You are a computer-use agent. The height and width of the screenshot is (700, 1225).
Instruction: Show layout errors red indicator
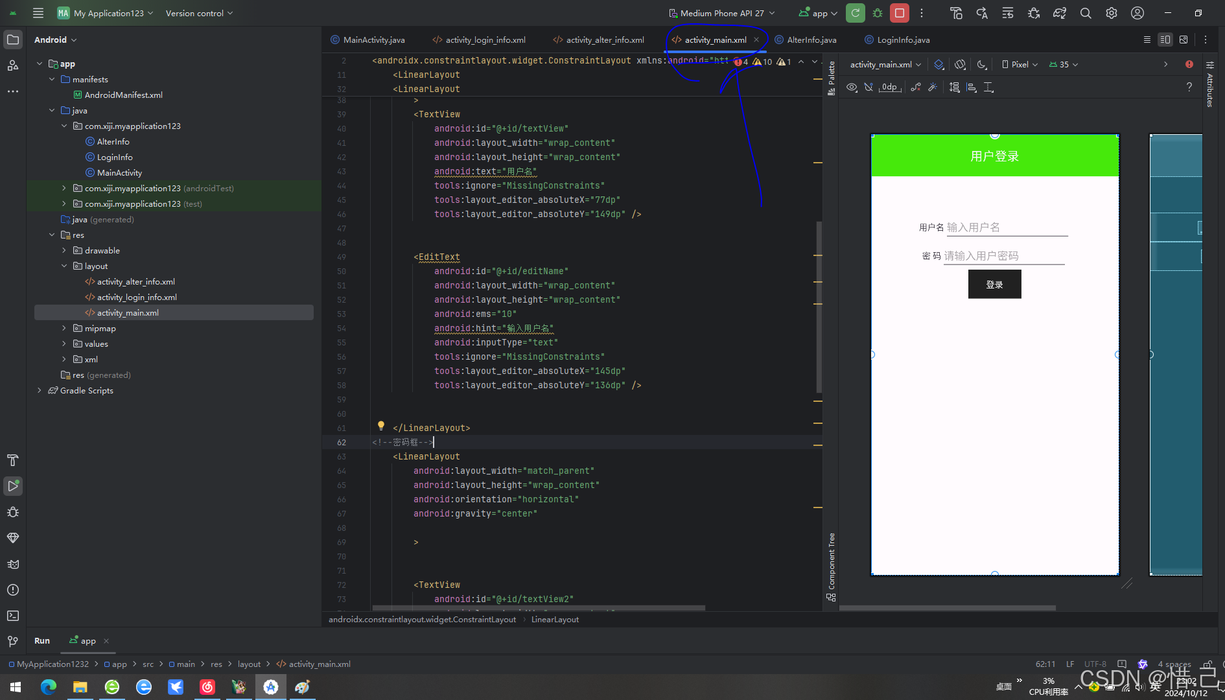tap(1189, 64)
